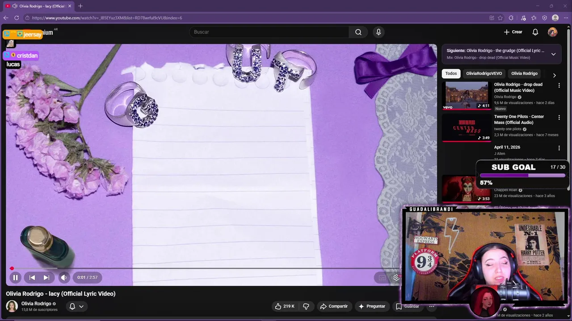Open the favorites list icon
The height and width of the screenshot is (321, 572).
click(534, 18)
